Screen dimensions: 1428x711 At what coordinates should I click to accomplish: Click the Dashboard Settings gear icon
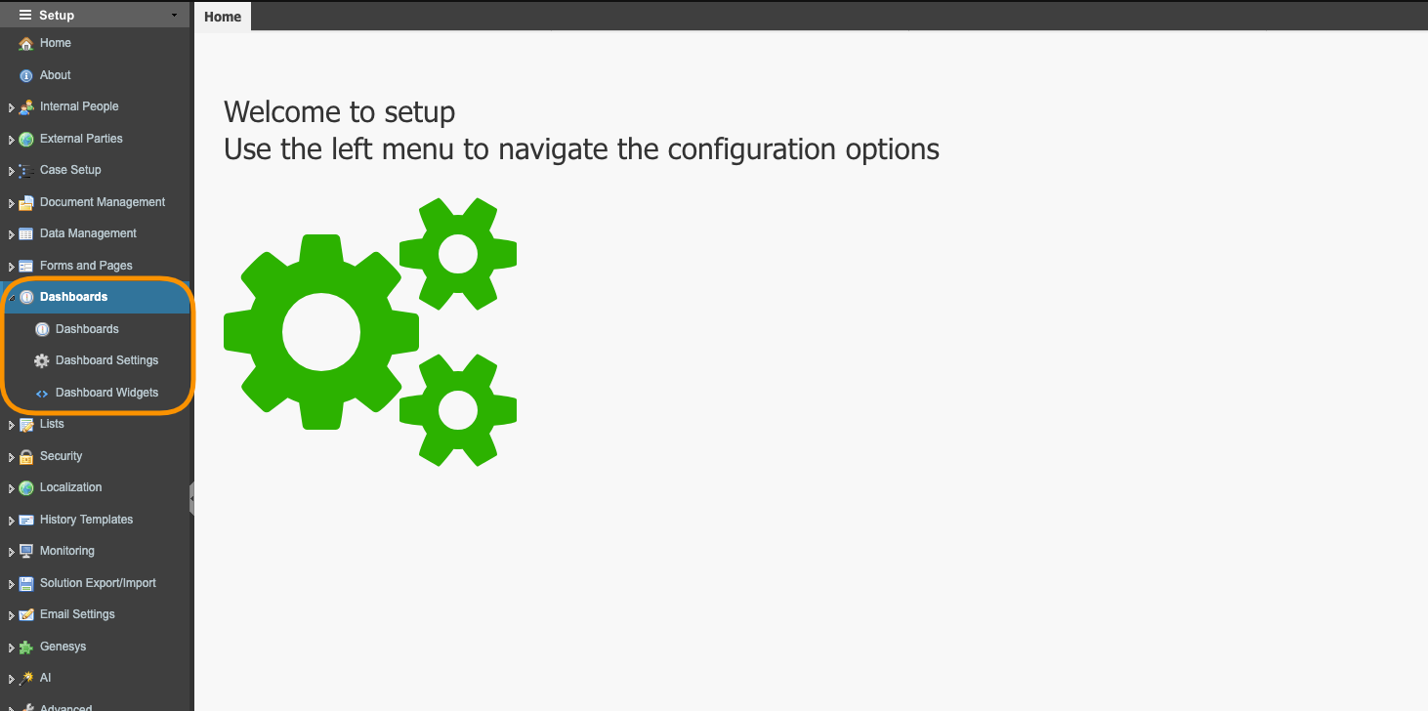tap(41, 361)
